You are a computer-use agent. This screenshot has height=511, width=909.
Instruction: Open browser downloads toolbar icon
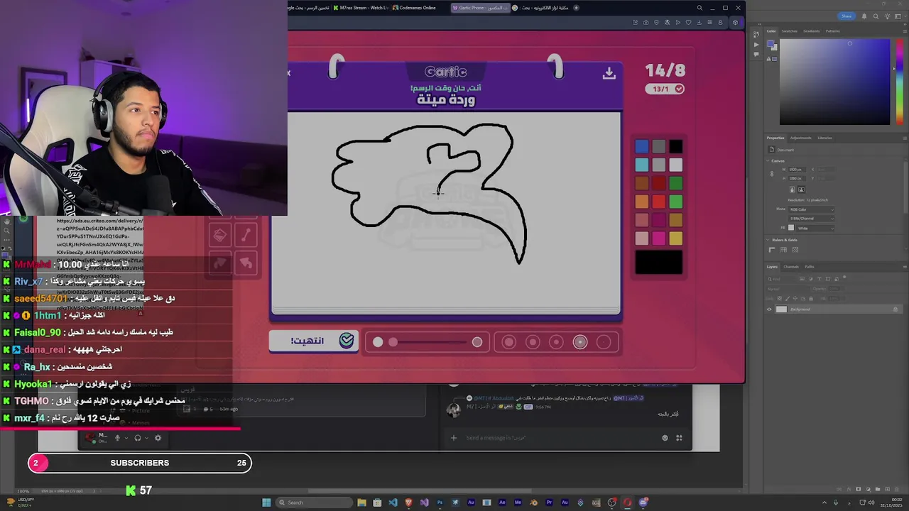click(699, 23)
